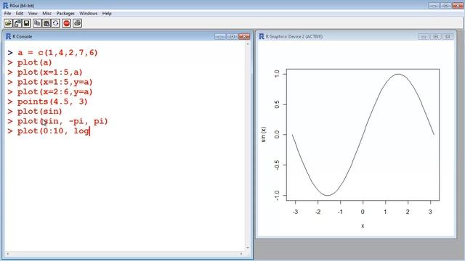Click the Copy toolbar icon

click(x=37, y=23)
